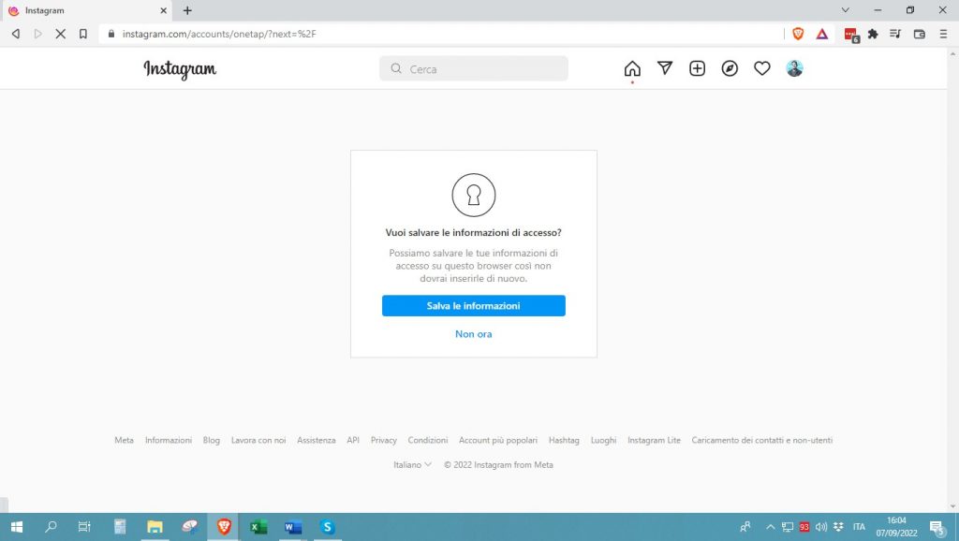Show hidden system tray icons

point(771,527)
